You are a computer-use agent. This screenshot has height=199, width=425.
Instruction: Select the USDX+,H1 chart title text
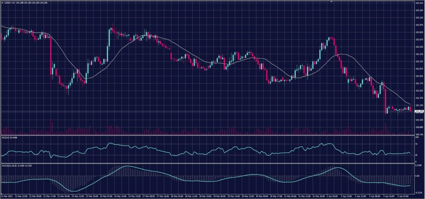click(10, 3)
